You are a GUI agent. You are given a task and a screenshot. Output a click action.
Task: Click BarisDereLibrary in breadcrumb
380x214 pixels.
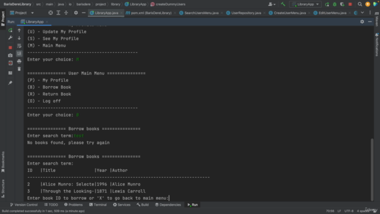click(17, 4)
